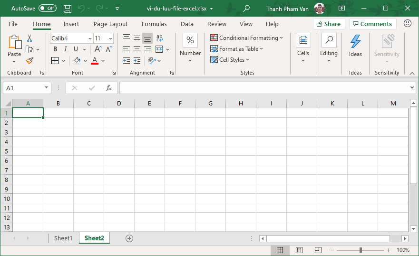The width and height of the screenshot is (419, 256).
Task: Open the Calibri font name dropdown
Action: (x=90, y=38)
